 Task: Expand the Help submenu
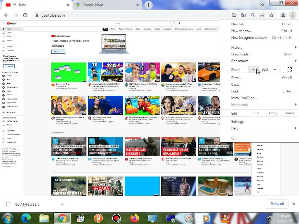tap(259, 128)
